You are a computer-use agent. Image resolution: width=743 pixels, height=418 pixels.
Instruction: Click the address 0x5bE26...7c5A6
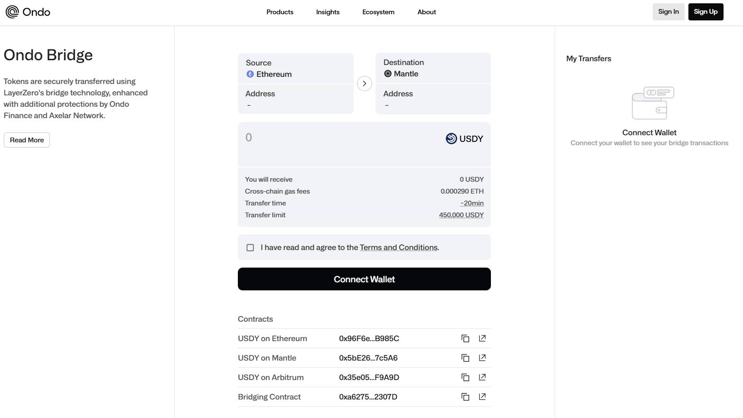pos(368,358)
